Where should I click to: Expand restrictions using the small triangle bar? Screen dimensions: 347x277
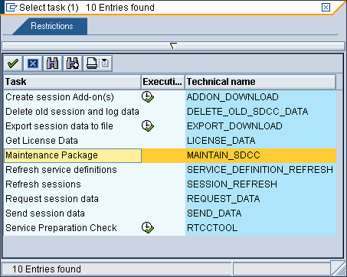[173, 46]
